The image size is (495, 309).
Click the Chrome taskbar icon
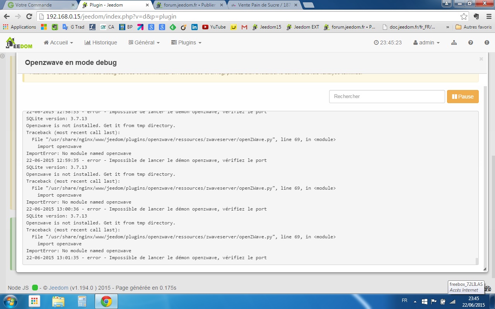tap(106, 301)
